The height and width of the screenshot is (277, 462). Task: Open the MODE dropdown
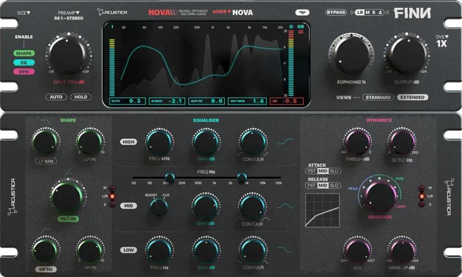click(222, 12)
